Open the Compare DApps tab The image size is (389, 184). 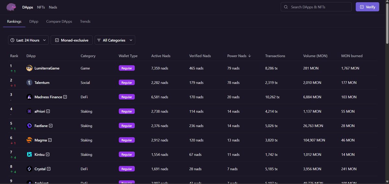click(59, 21)
